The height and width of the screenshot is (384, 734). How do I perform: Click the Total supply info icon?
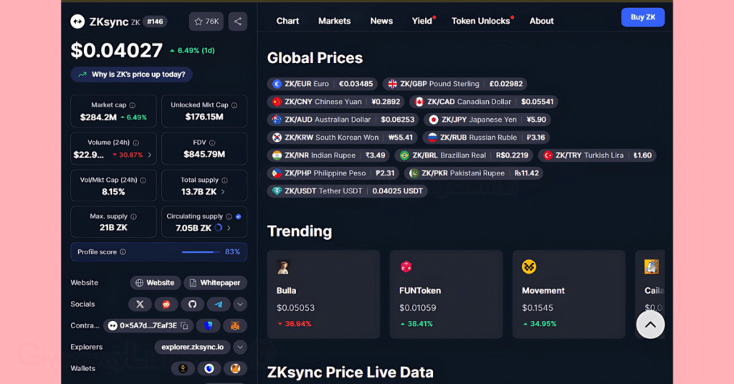click(x=224, y=180)
